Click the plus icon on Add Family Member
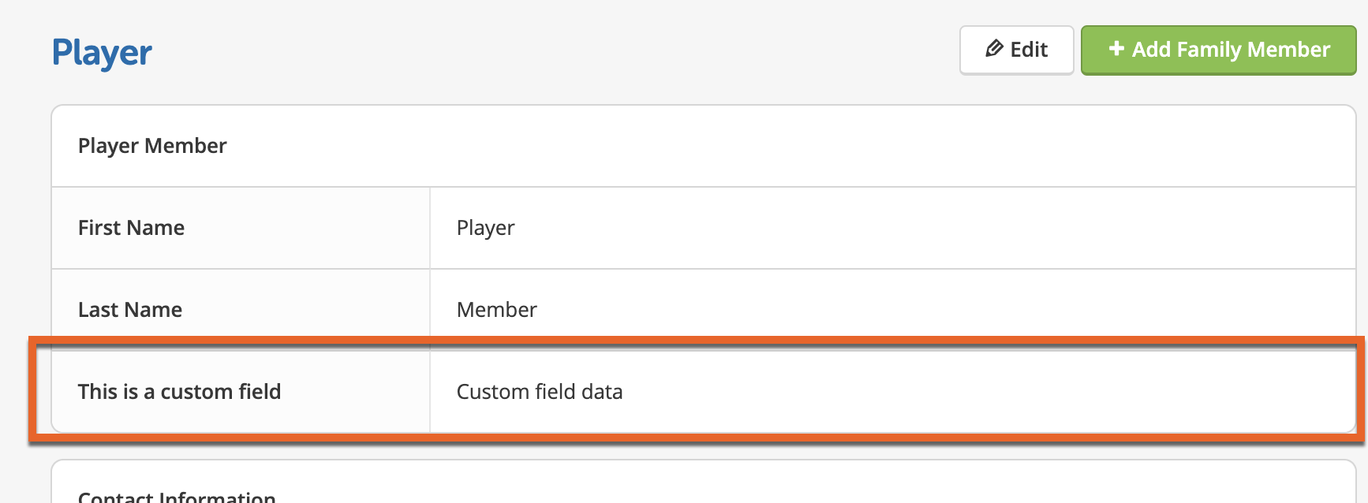Viewport: 1368px width, 503px height. 1116,49
